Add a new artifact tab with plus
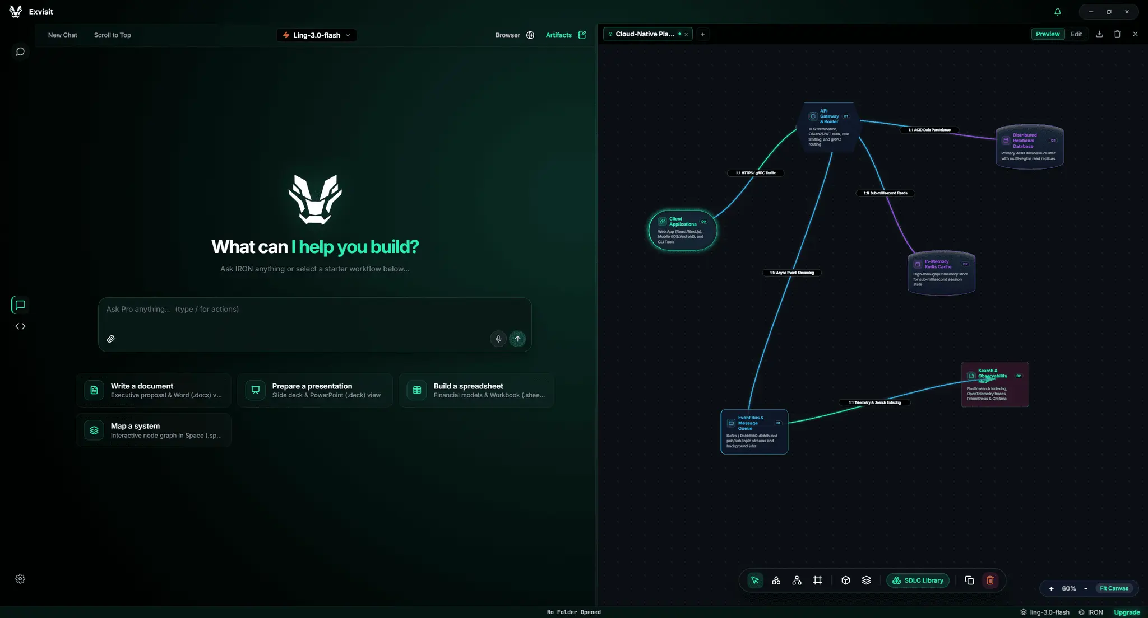Viewport: 1148px width, 618px height. 702,35
